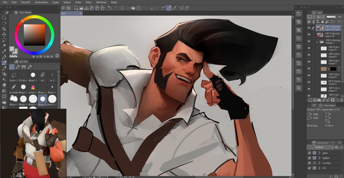
Task: Adjust the layer opacity slider
Action: (x=331, y=17)
